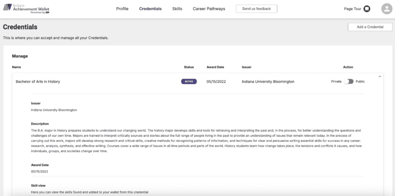Image resolution: width=395 pixels, height=196 pixels.
Task: Click the Credentials page heading
Action: click(20, 27)
